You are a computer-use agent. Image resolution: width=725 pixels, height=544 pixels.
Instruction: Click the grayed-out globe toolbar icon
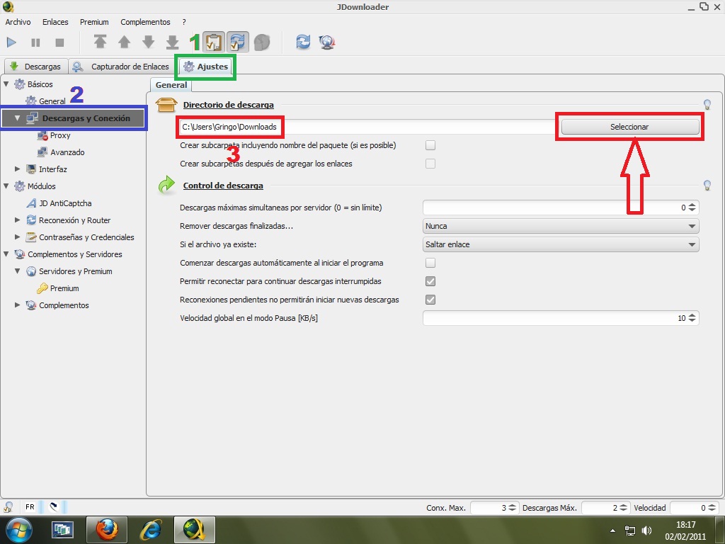(262, 42)
